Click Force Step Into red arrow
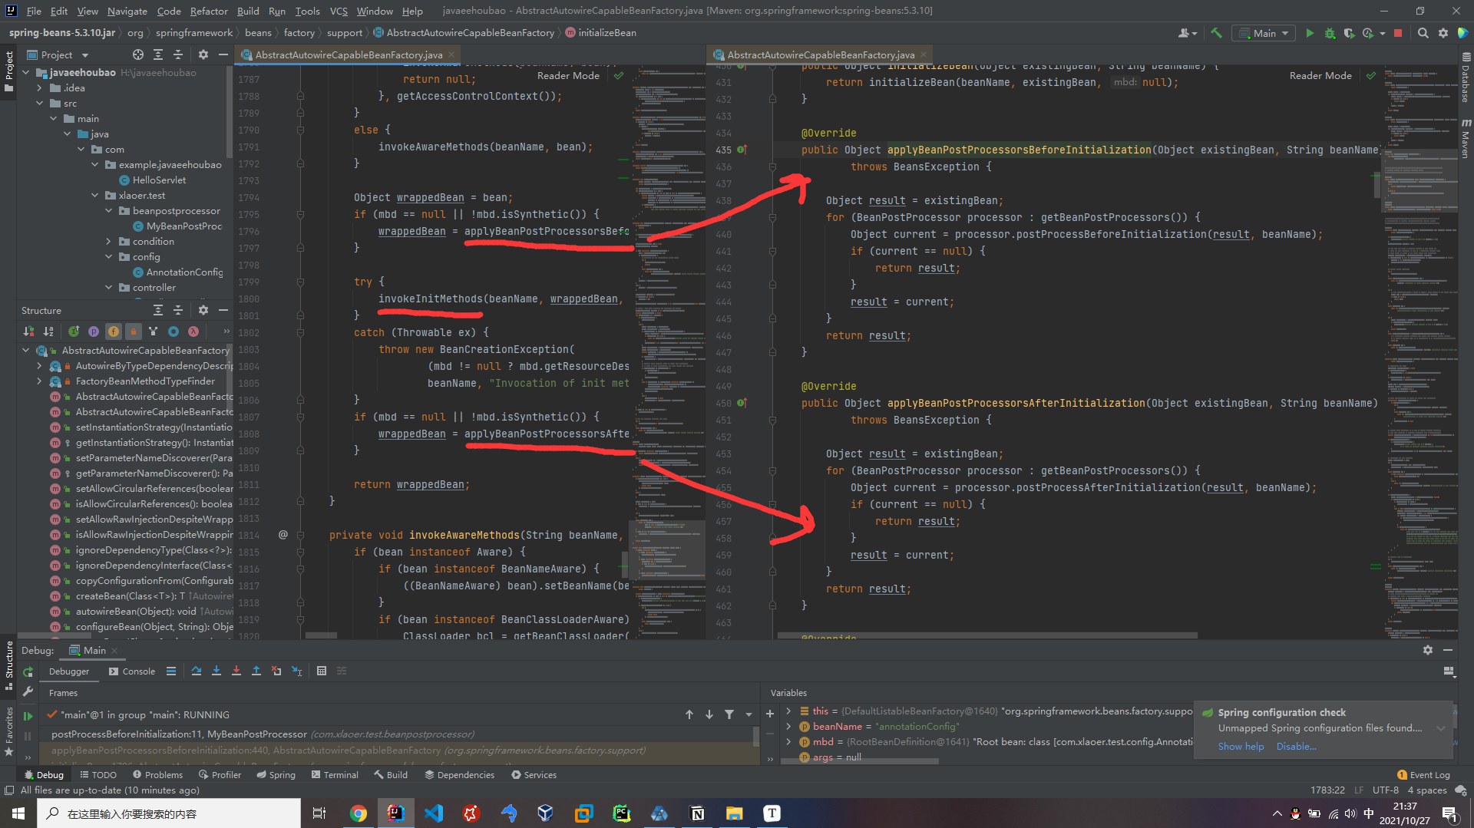The image size is (1474, 828). pos(236,671)
